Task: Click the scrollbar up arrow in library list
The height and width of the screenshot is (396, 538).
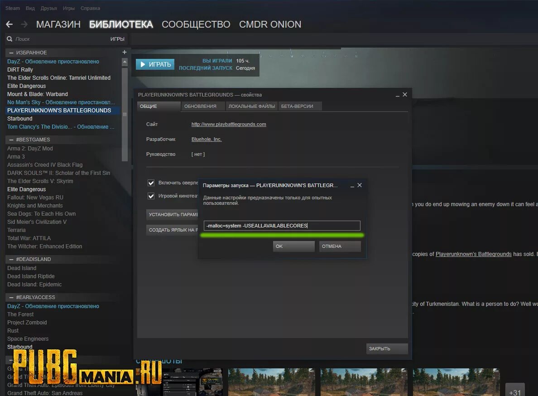Action: pos(125,62)
